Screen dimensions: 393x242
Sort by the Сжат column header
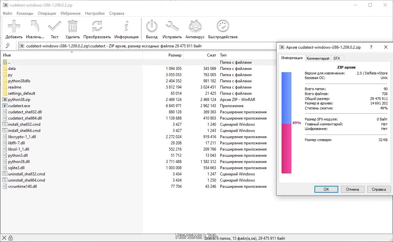(200, 55)
